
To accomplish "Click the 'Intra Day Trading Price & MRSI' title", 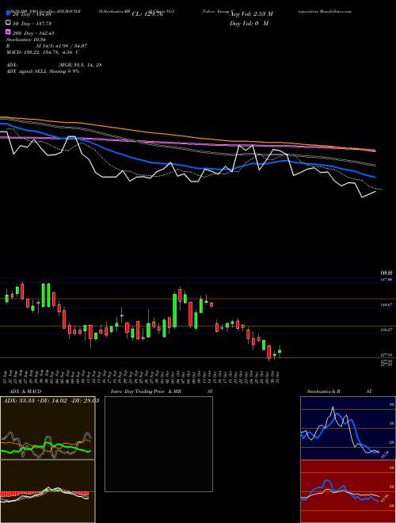I will pos(162,391).
